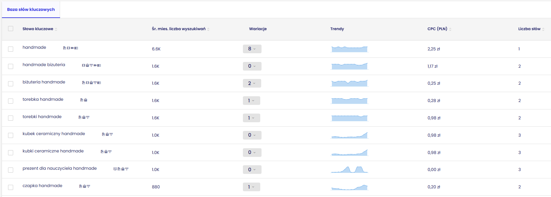Viewport: 551px width, 197px height.
Task: Select the checkbox for handmade bizuteria row
Action: pyautogui.click(x=11, y=66)
